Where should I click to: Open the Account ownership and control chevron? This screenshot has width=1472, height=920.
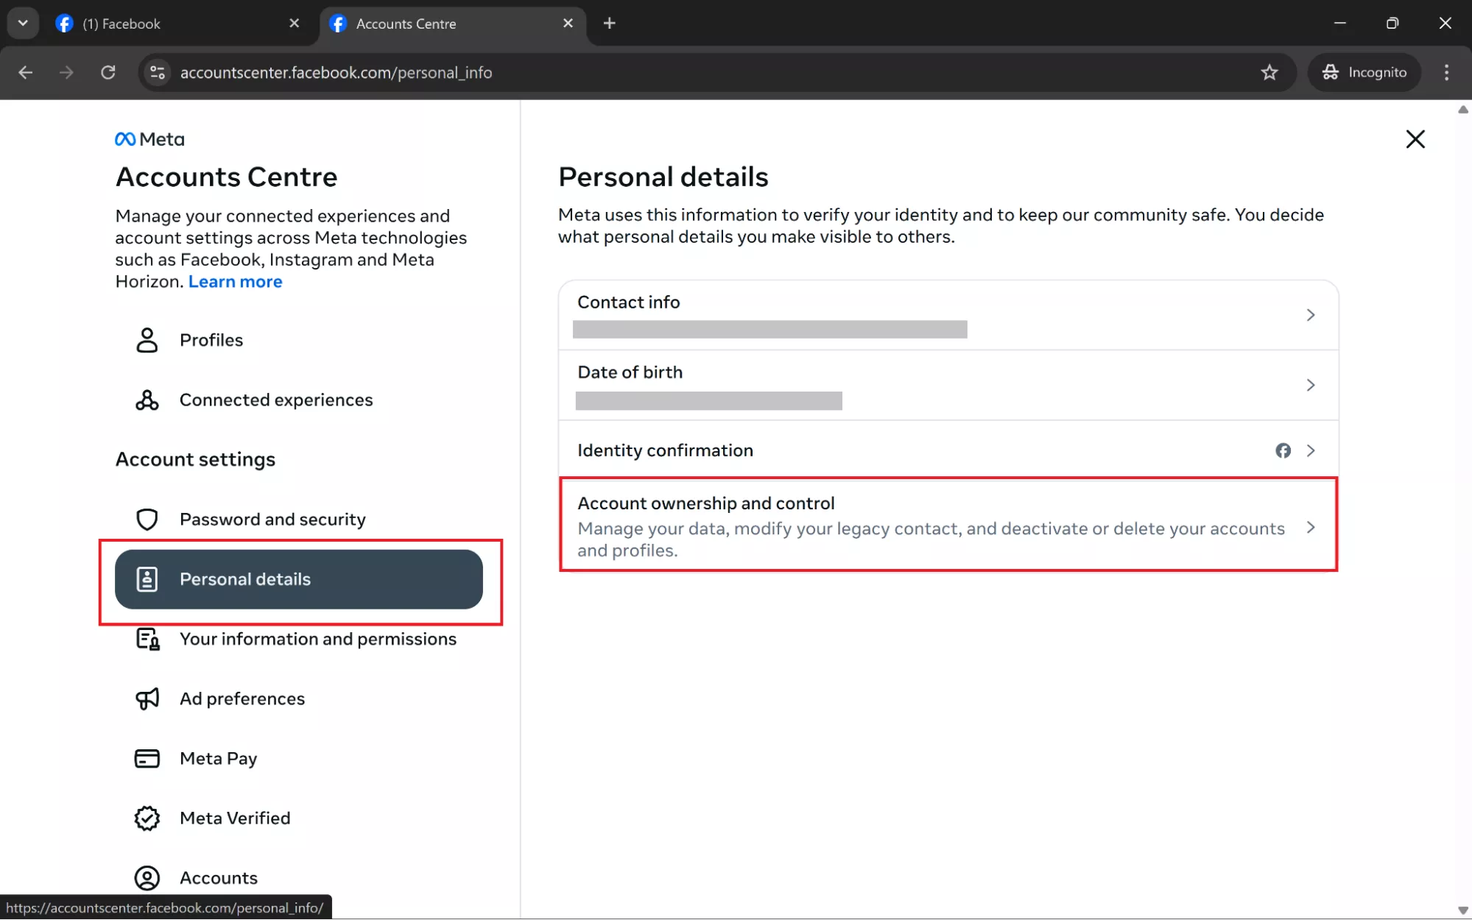coord(1310,528)
